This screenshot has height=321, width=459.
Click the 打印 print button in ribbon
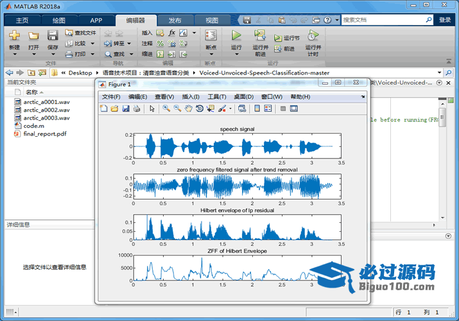click(76, 54)
